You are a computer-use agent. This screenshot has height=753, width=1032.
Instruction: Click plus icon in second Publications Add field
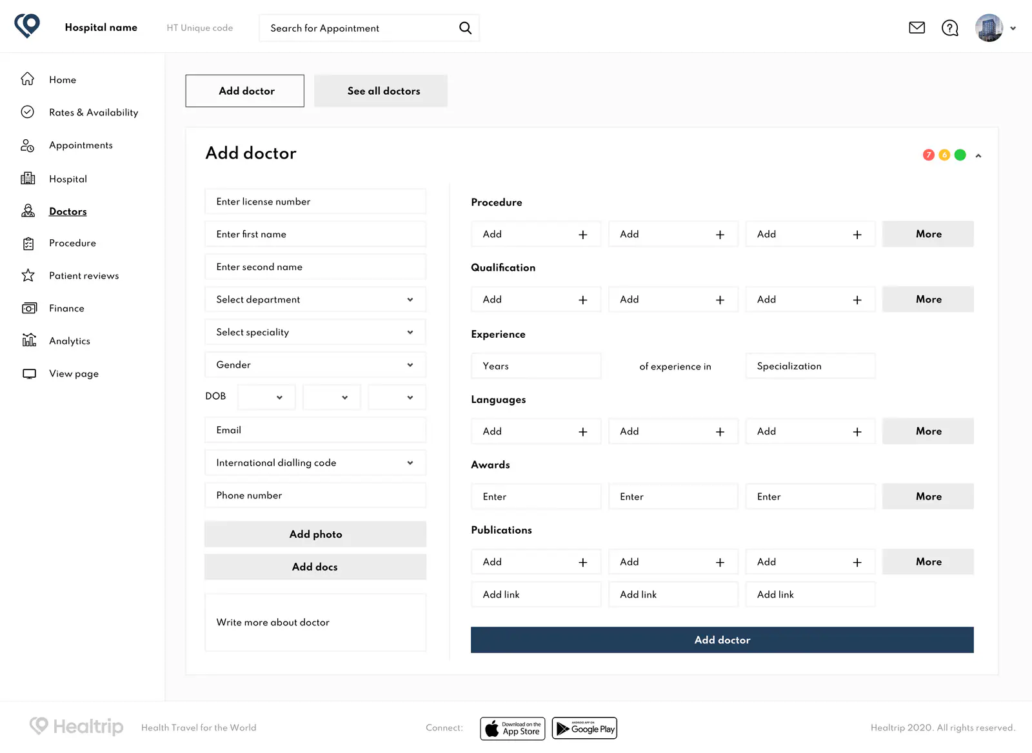pyautogui.click(x=720, y=562)
